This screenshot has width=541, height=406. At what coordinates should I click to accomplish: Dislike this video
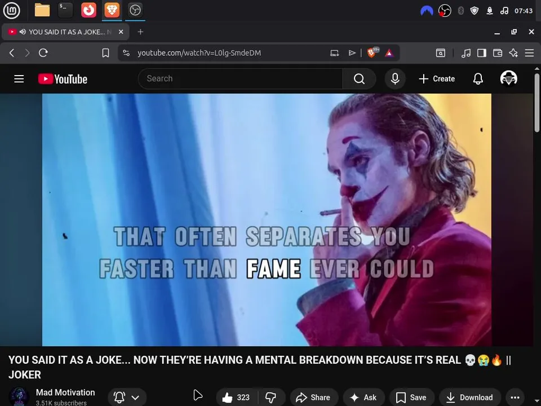pyautogui.click(x=271, y=398)
